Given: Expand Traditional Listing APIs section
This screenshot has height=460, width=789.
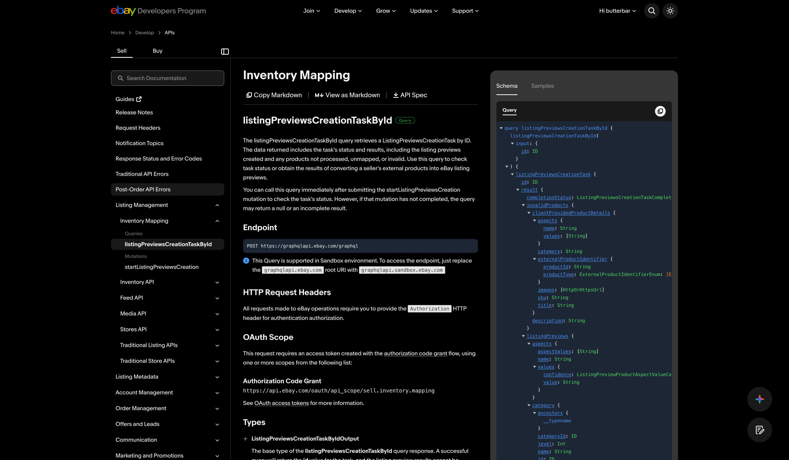Looking at the screenshot, I should coord(217,346).
